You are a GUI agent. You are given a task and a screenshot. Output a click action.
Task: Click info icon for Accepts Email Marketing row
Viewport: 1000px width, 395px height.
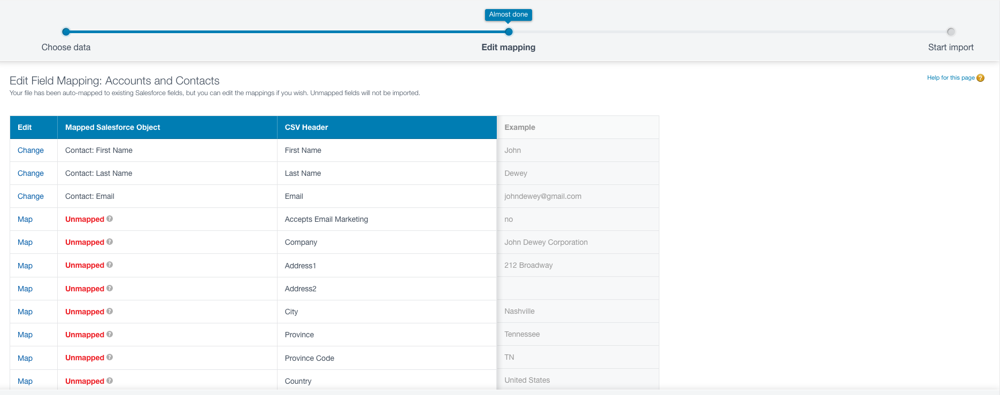110,219
